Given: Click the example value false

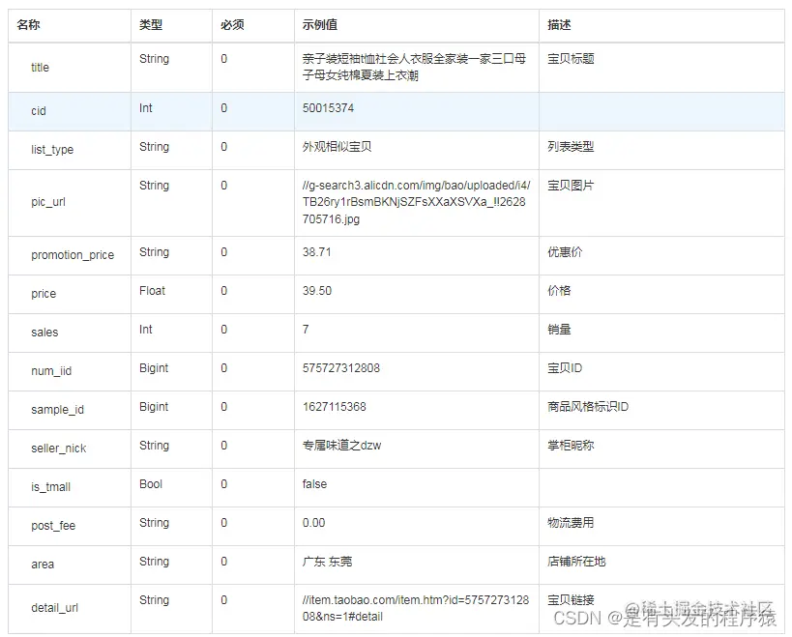Looking at the screenshot, I should 314,484.
